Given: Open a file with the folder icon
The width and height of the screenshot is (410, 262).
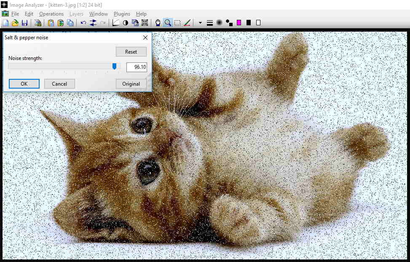Looking at the screenshot, I should 15,23.
